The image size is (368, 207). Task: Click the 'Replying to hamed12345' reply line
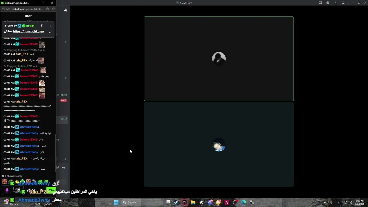coord(24,50)
